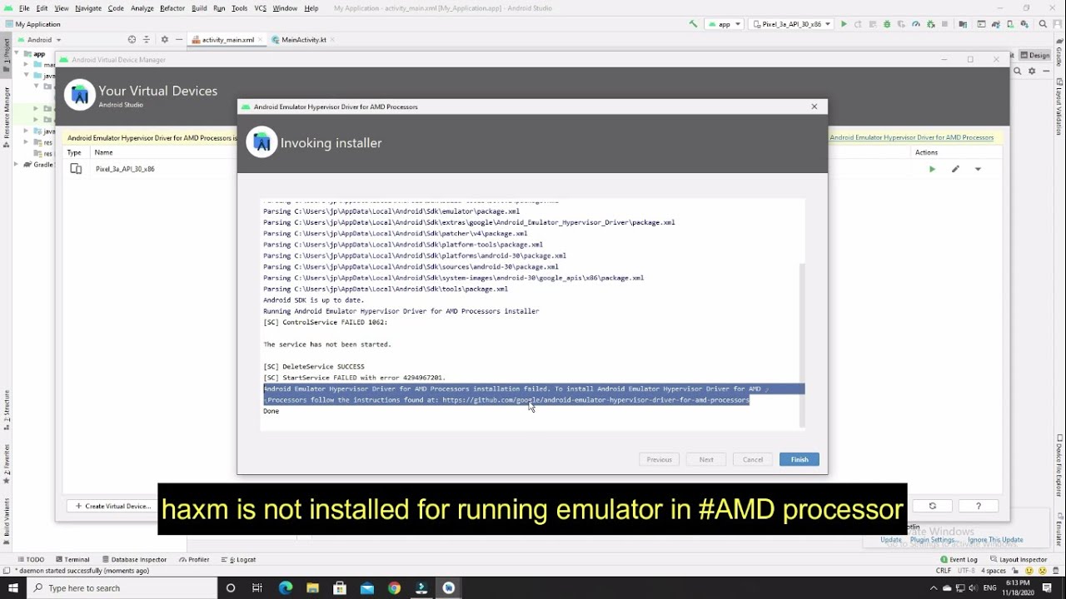Open the app run configuration dropdown

click(x=725, y=24)
